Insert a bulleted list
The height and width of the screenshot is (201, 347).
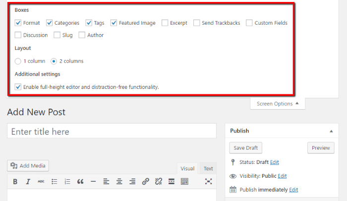pyautogui.click(x=55, y=181)
